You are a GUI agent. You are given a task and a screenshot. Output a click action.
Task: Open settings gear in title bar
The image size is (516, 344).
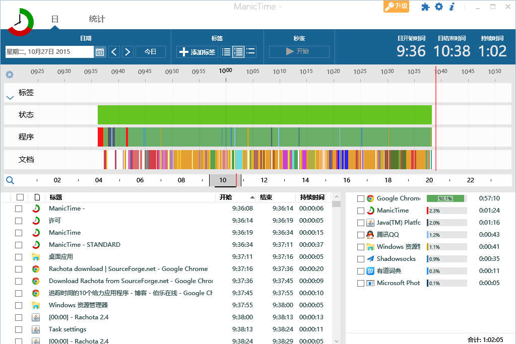(439, 7)
